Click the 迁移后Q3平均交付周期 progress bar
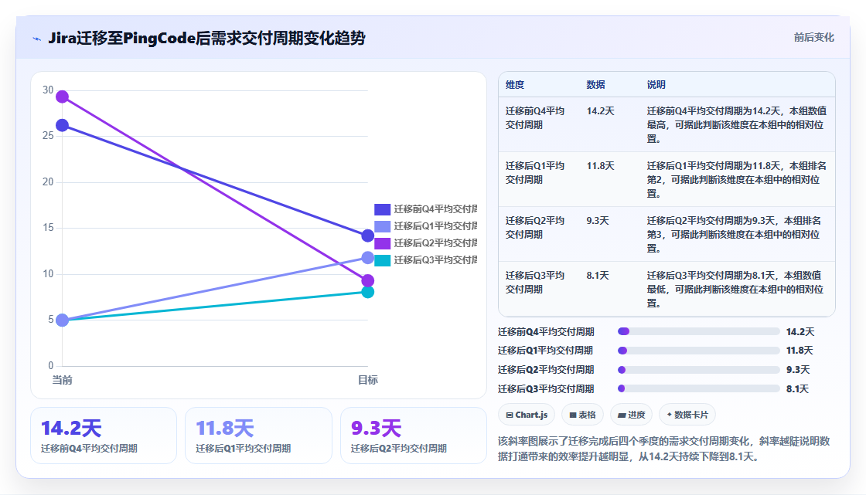This screenshot has width=866, height=495. pos(699,388)
